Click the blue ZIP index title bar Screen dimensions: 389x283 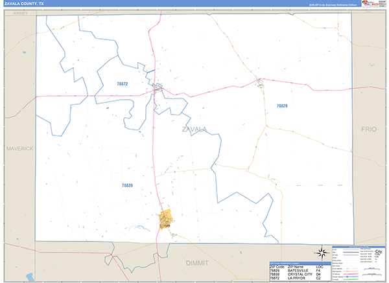[x=300, y=264]
